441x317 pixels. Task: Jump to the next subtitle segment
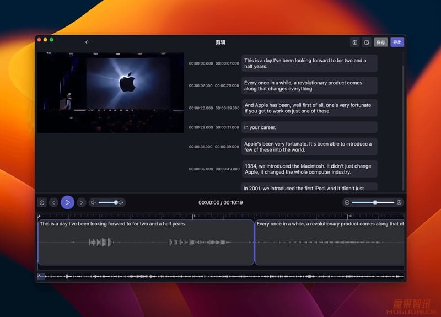point(81,202)
